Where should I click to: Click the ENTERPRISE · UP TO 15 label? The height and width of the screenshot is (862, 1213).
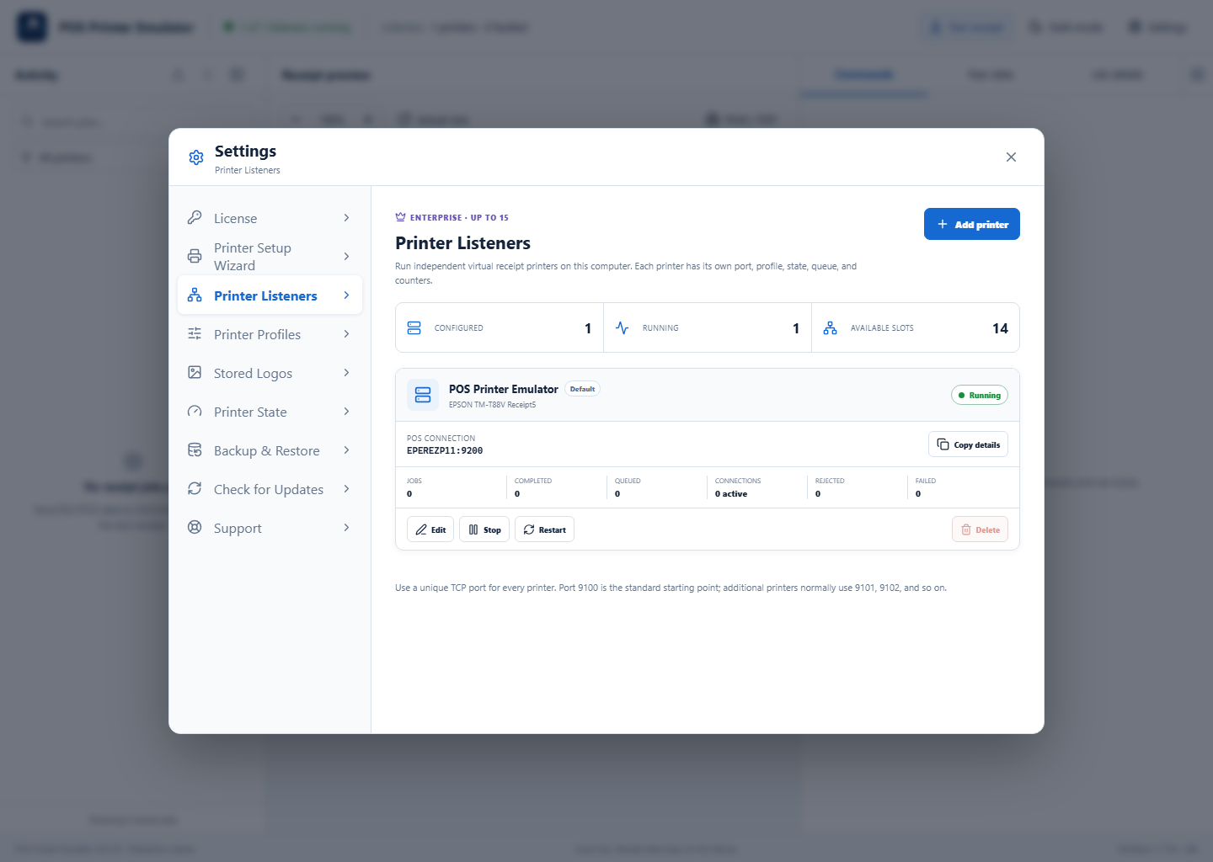click(x=459, y=217)
